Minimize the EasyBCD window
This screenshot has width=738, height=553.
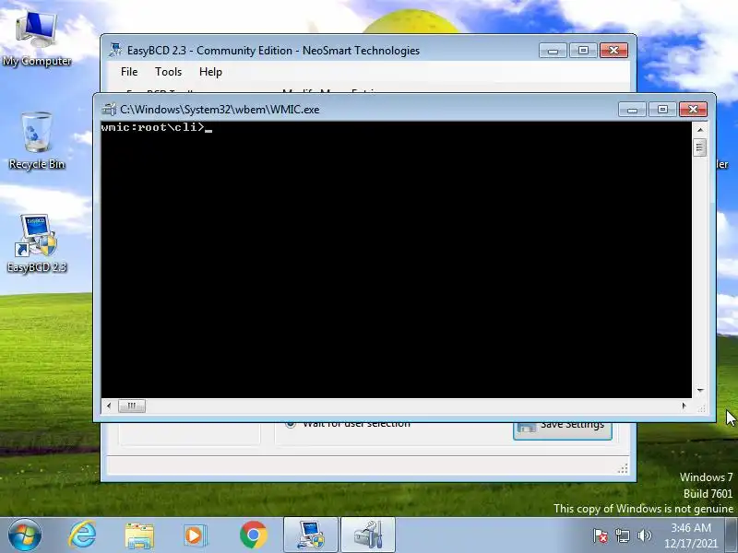tap(553, 51)
